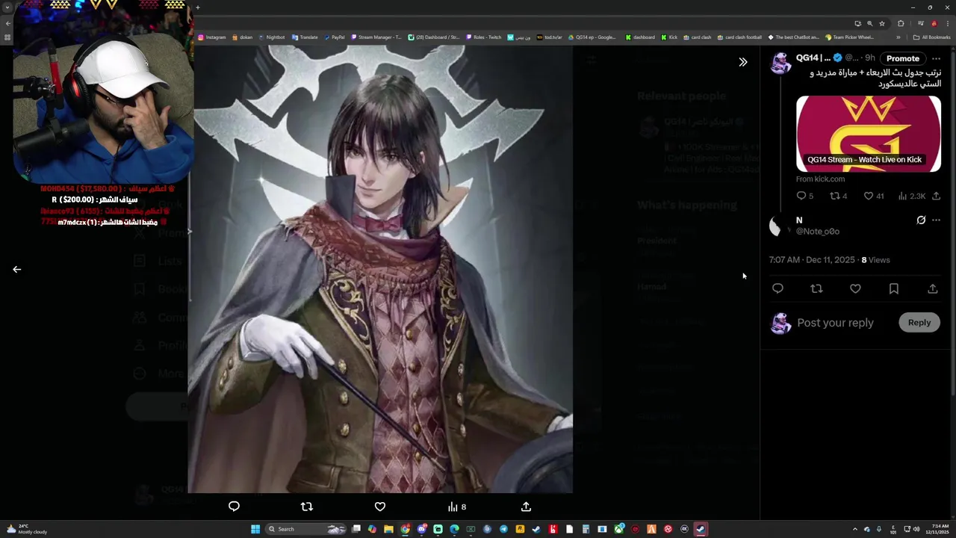
Task: Click the Grok icon on N's post
Action: click(921, 220)
